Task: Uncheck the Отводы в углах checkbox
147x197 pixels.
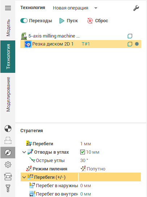Action: click(82, 152)
